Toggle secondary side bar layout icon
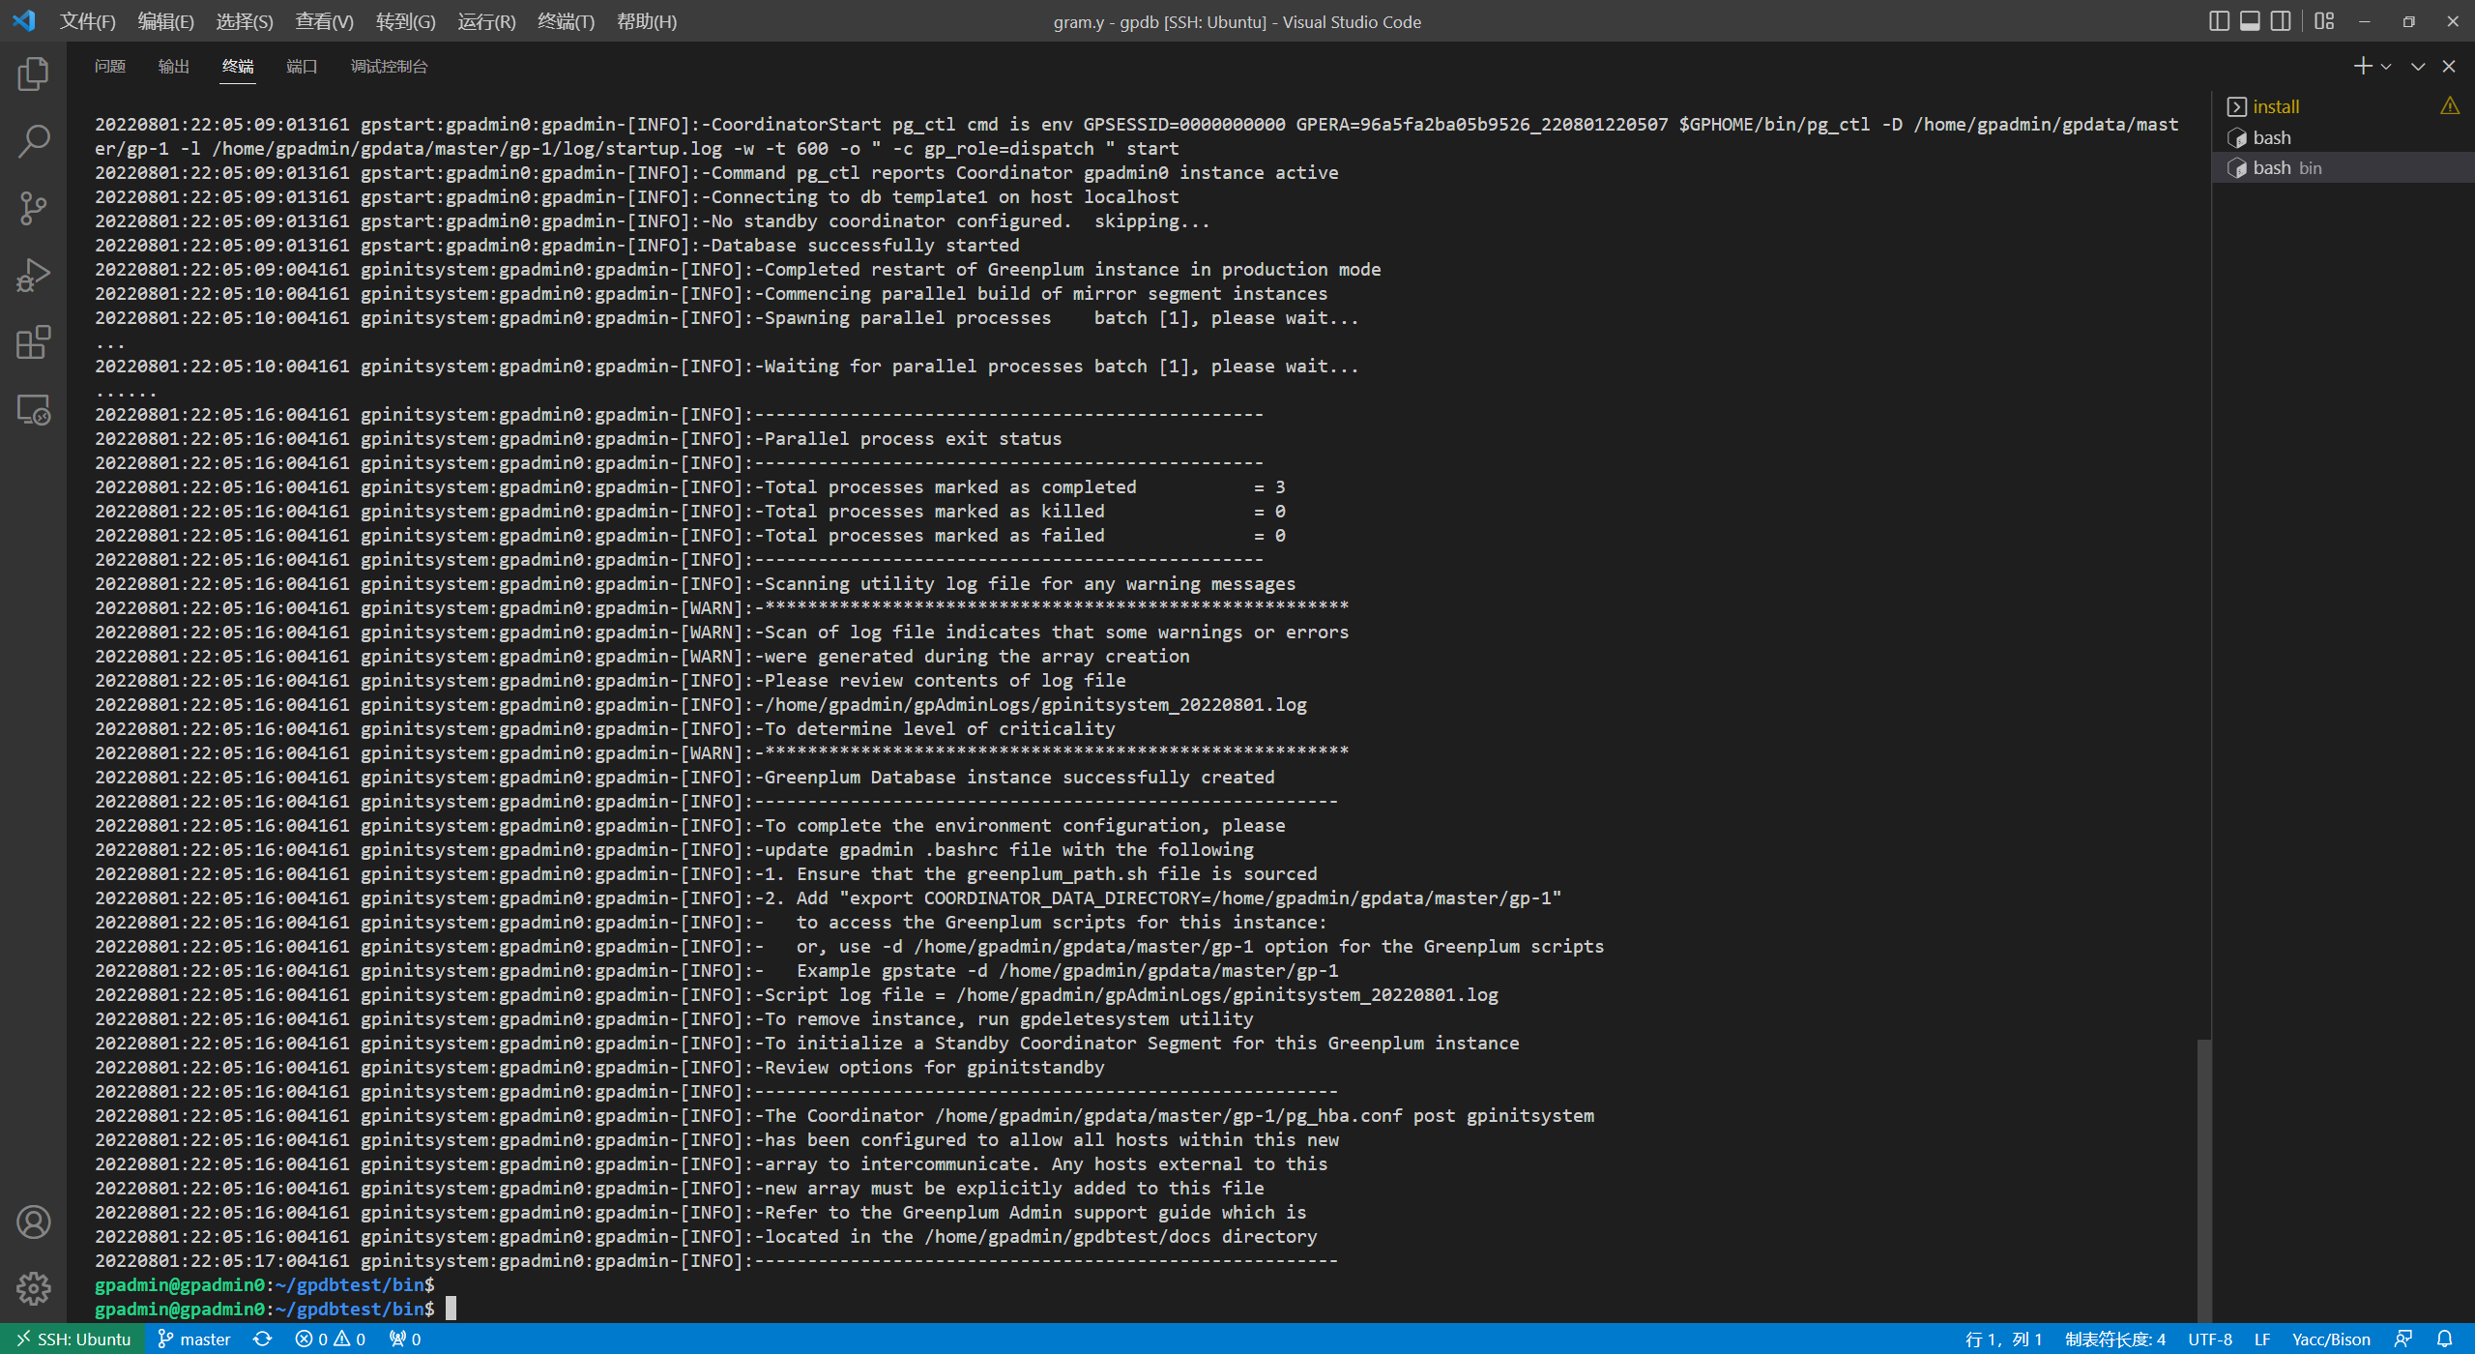 (2281, 21)
